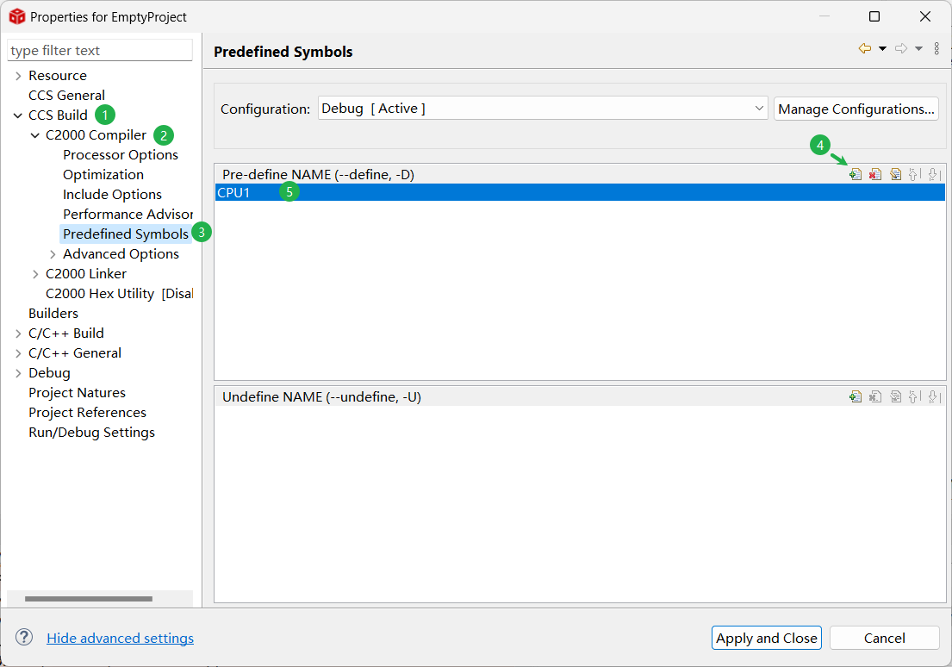Open the Project Natures page
The height and width of the screenshot is (667, 952).
click(x=77, y=393)
